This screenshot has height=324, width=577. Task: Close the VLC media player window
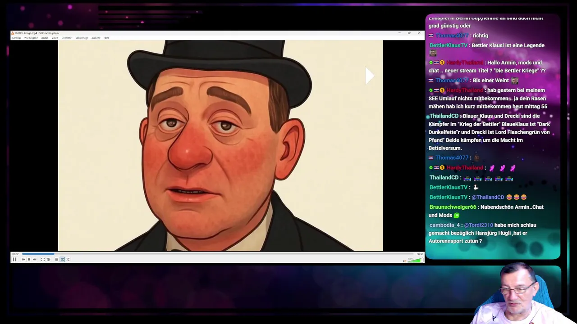[x=419, y=33]
